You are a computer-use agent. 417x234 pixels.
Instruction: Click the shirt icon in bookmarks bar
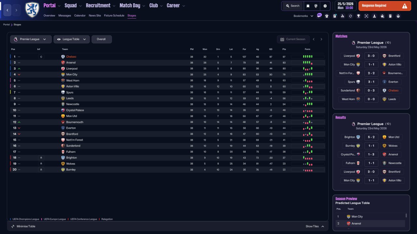(327, 16)
